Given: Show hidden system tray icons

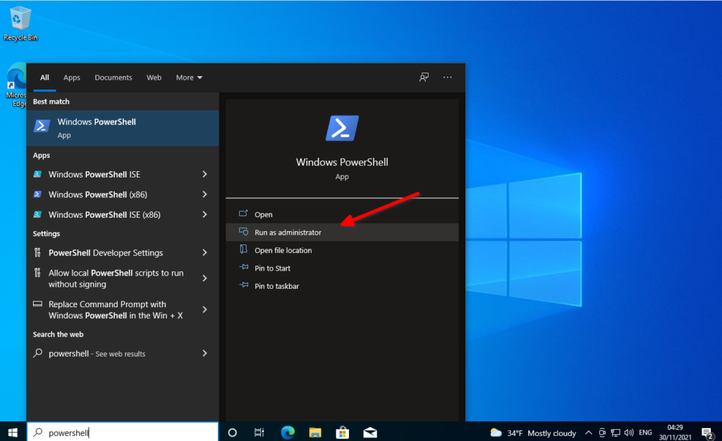Looking at the screenshot, I should pos(589,433).
